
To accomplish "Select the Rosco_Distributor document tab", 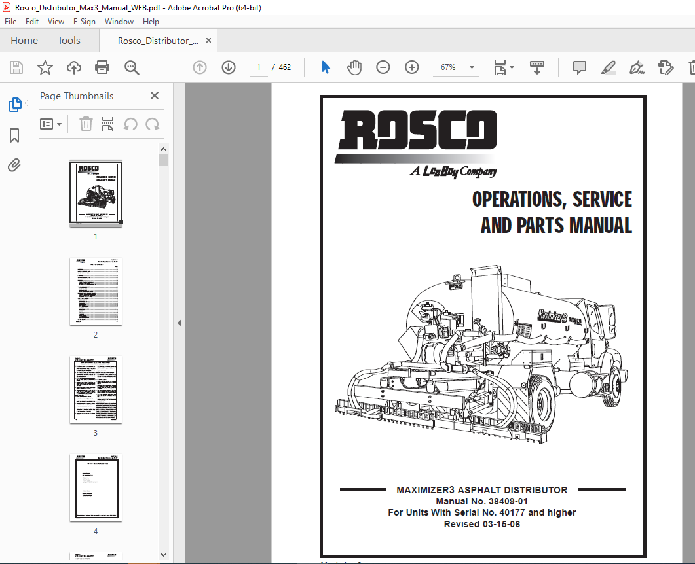I will (158, 41).
